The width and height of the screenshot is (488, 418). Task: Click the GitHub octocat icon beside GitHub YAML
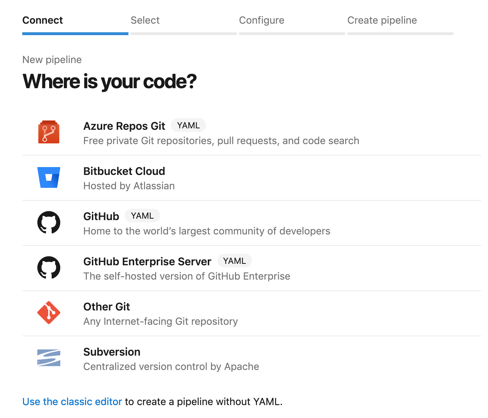coord(49,222)
